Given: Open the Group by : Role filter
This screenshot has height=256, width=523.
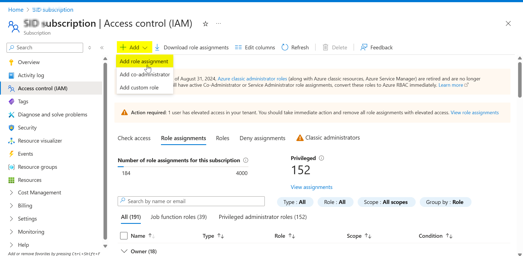Looking at the screenshot, I should [x=445, y=202].
